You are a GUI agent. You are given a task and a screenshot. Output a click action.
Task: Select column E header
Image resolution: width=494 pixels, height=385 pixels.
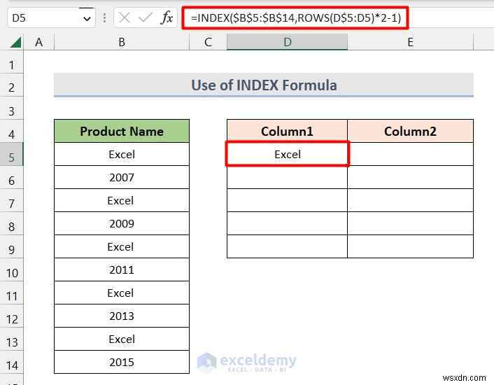pyautogui.click(x=410, y=42)
